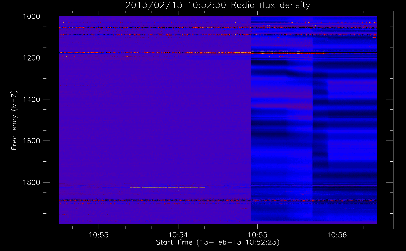Image resolution: width=406 pixels, height=251 pixels.
Task: Click the 1600 frequency tick label
Action: 31,141
